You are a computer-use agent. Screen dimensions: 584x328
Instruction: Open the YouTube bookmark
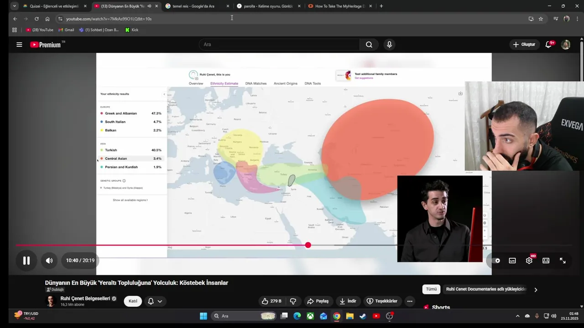click(40, 30)
